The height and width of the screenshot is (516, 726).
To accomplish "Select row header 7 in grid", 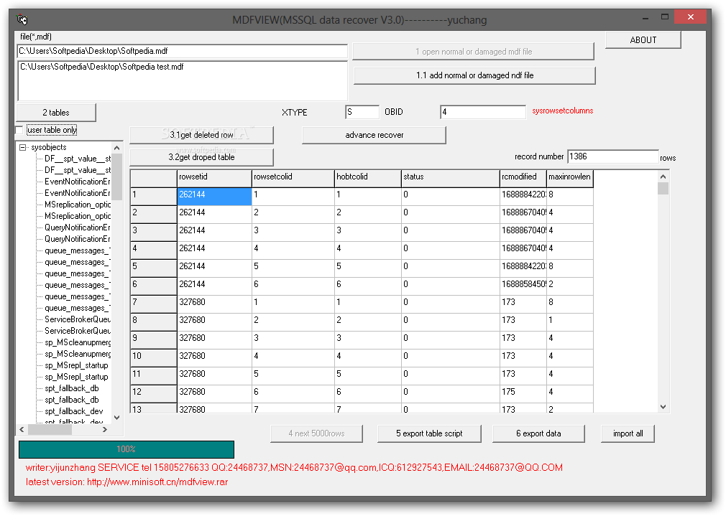I will coord(154,304).
